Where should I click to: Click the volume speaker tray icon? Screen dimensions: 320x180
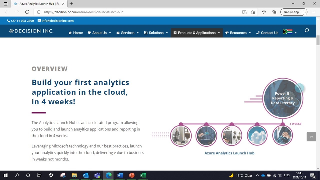pyautogui.click(x=280, y=175)
